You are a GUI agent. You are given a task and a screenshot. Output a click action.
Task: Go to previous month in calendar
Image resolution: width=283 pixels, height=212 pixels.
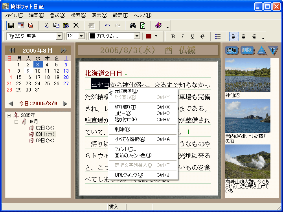click(x=12, y=51)
